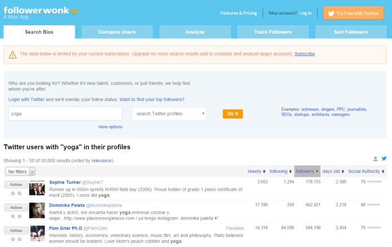Image resolution: width=392 pixels, height=247 pixels.
Task: Click the first block icon under Pam Grier's follow button
Action: (x=13, y=239)
